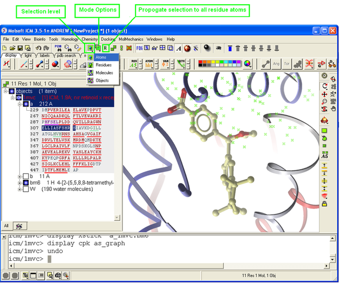Click the Tor torsion measurement tool
The width and height of the screenshot is (340, 283).
287,64
